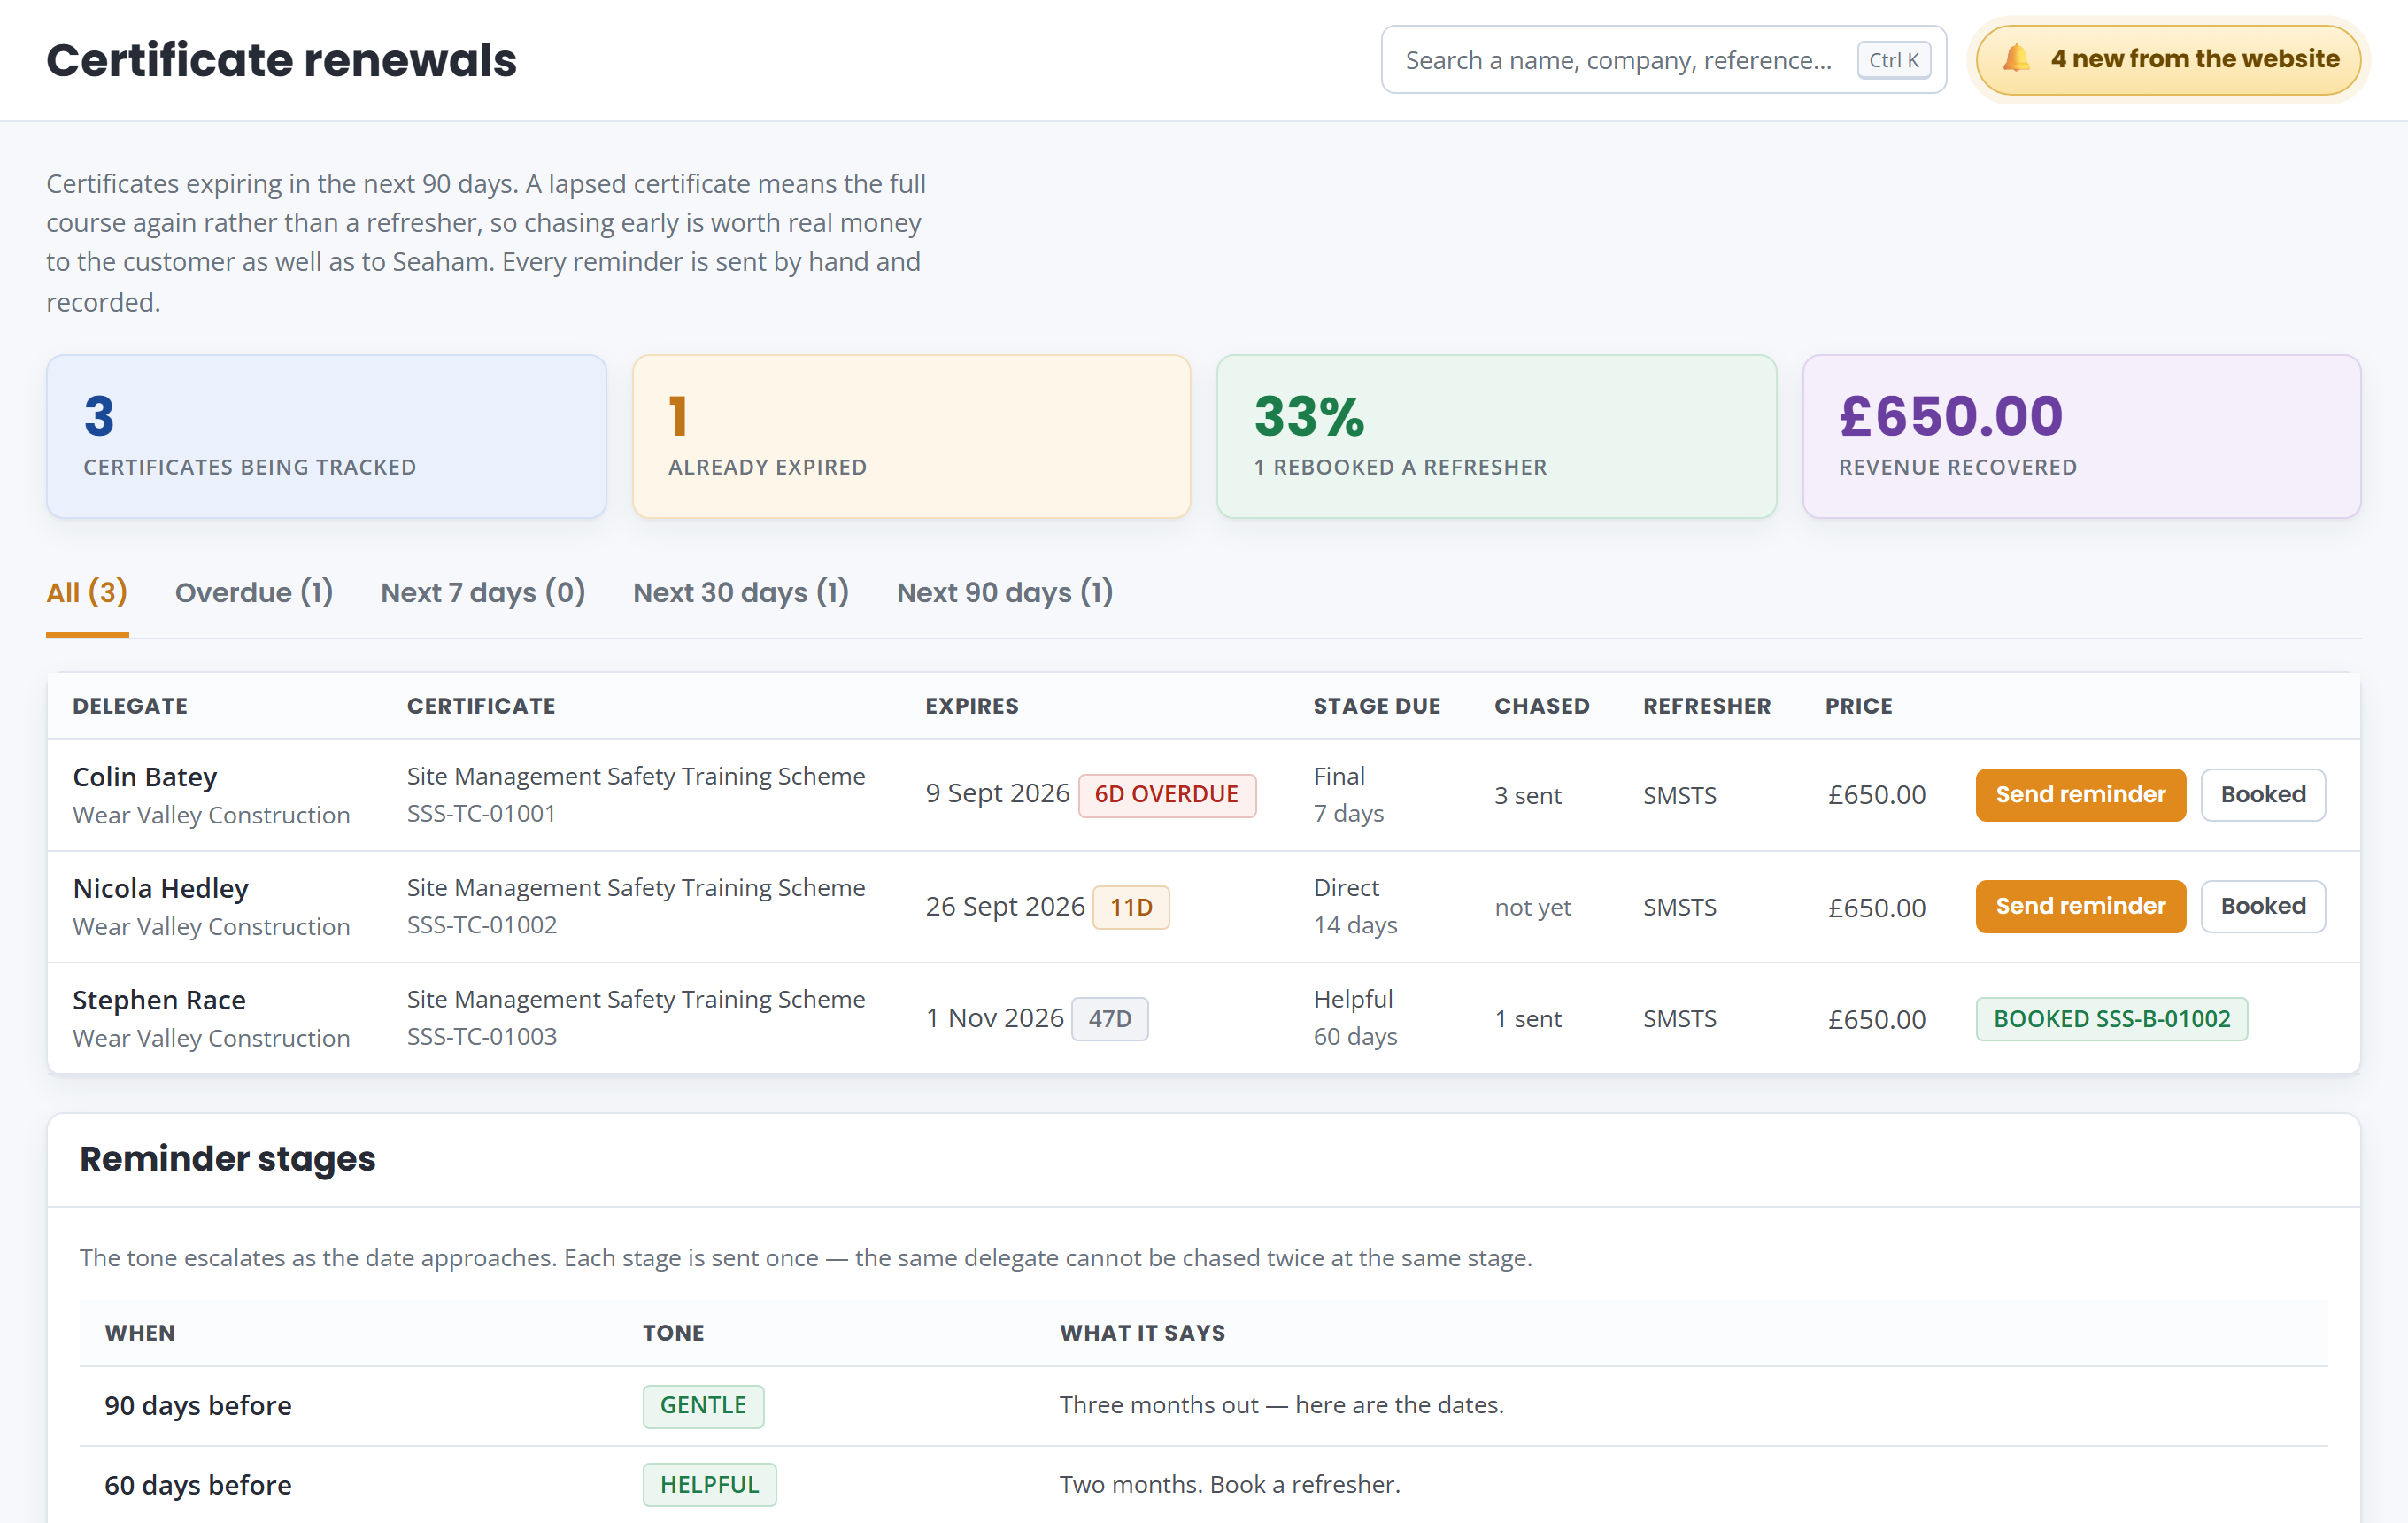The height and width of the screenshot is (1523, 2408).
Task: Show the Next 30 days (1) tab
Action: coord(741,592)
